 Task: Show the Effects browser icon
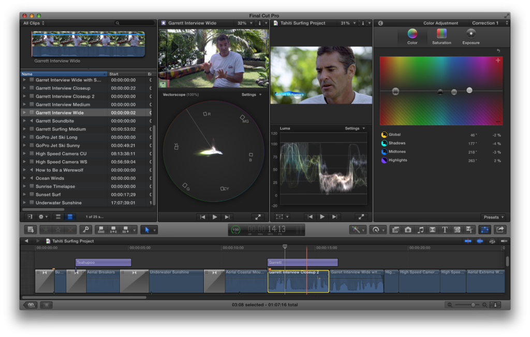coord(396,230)
